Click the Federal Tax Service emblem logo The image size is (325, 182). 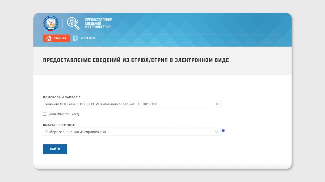tap(51, 23)
